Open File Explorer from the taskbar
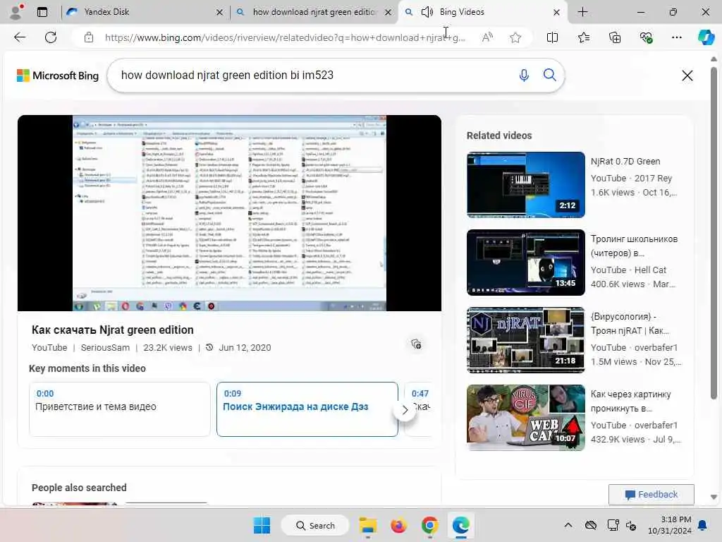722x542 pixels. (x=368, y=525)
